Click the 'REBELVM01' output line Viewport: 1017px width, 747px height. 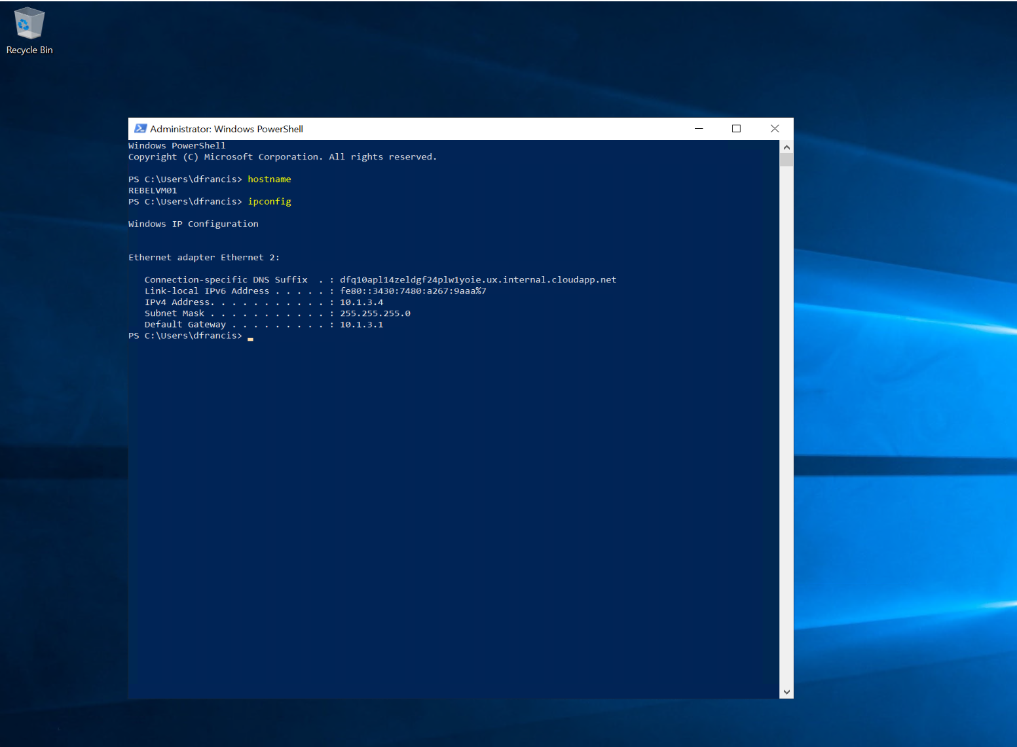[x=153, y=190]
